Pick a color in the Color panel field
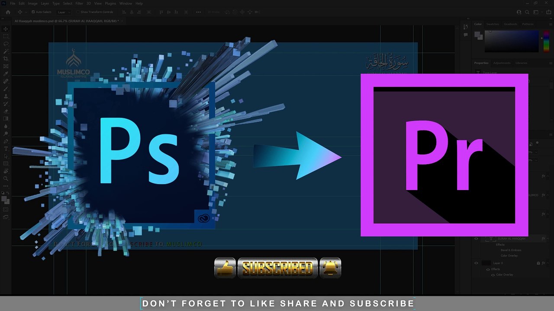Image resolution: width=554 pixels, height=311 pixels. point(511,41)
